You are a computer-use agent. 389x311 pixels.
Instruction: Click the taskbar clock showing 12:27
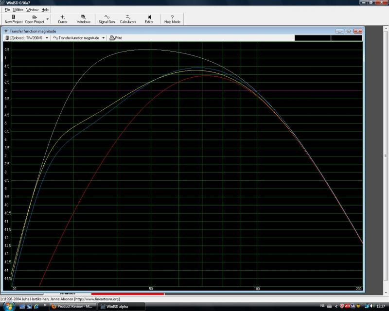point(381,307)
